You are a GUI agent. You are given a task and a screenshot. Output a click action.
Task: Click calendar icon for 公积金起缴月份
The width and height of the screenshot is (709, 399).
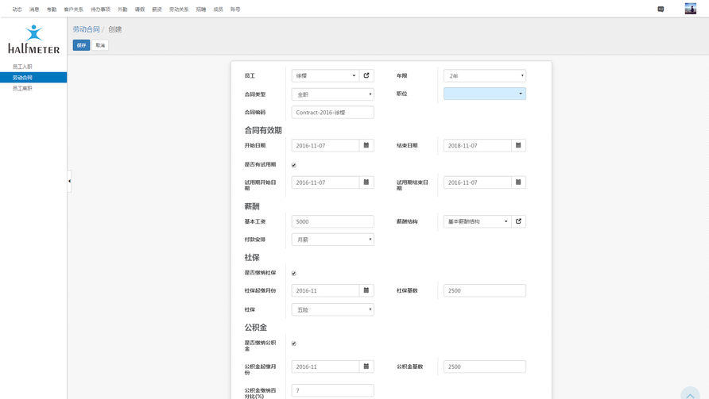pyautogui.click(x=366, y=366)
